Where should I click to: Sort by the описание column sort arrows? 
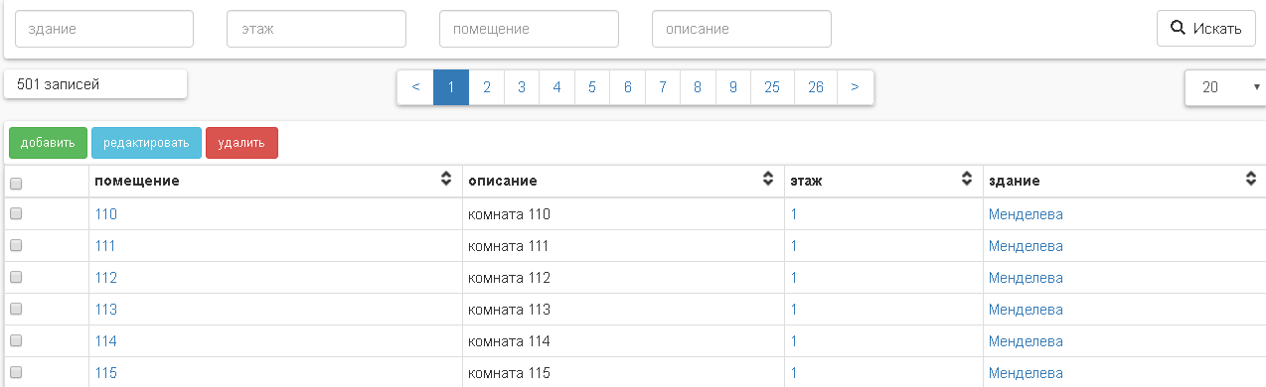click(x=767, y=180)
